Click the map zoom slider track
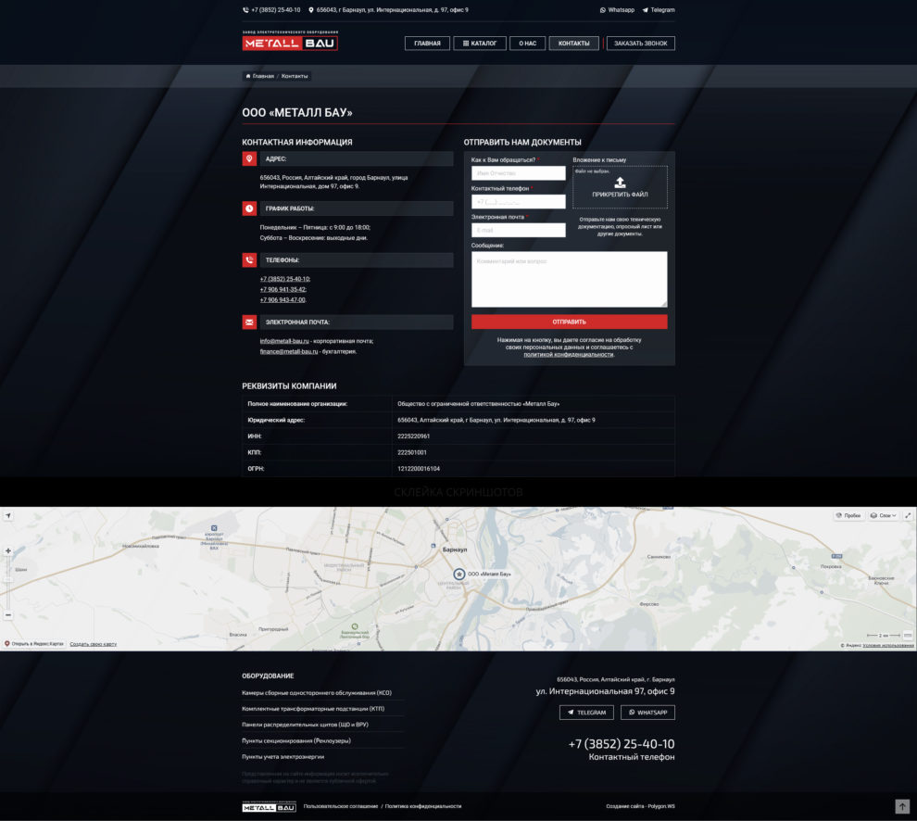 coord(8,583)
